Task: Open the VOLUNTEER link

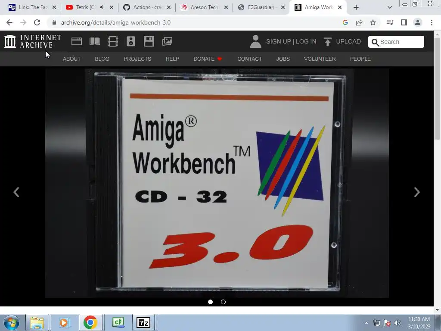Action: point(320,59)
